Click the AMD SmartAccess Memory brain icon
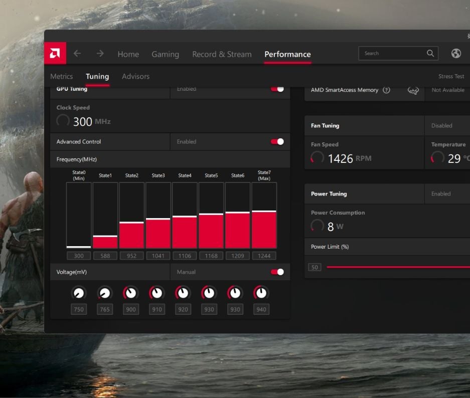470x398 pixels. pyautogui.click(x=413, y=90)
